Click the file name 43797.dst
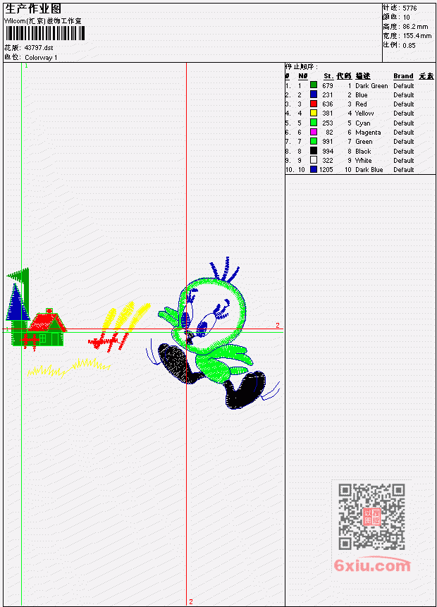The width and height of the screenshot is (437, 607). coord(39,48)
